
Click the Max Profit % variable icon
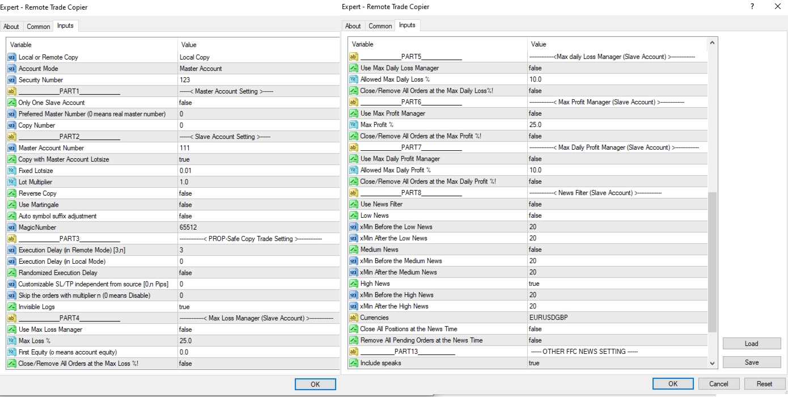coord(354,125)
